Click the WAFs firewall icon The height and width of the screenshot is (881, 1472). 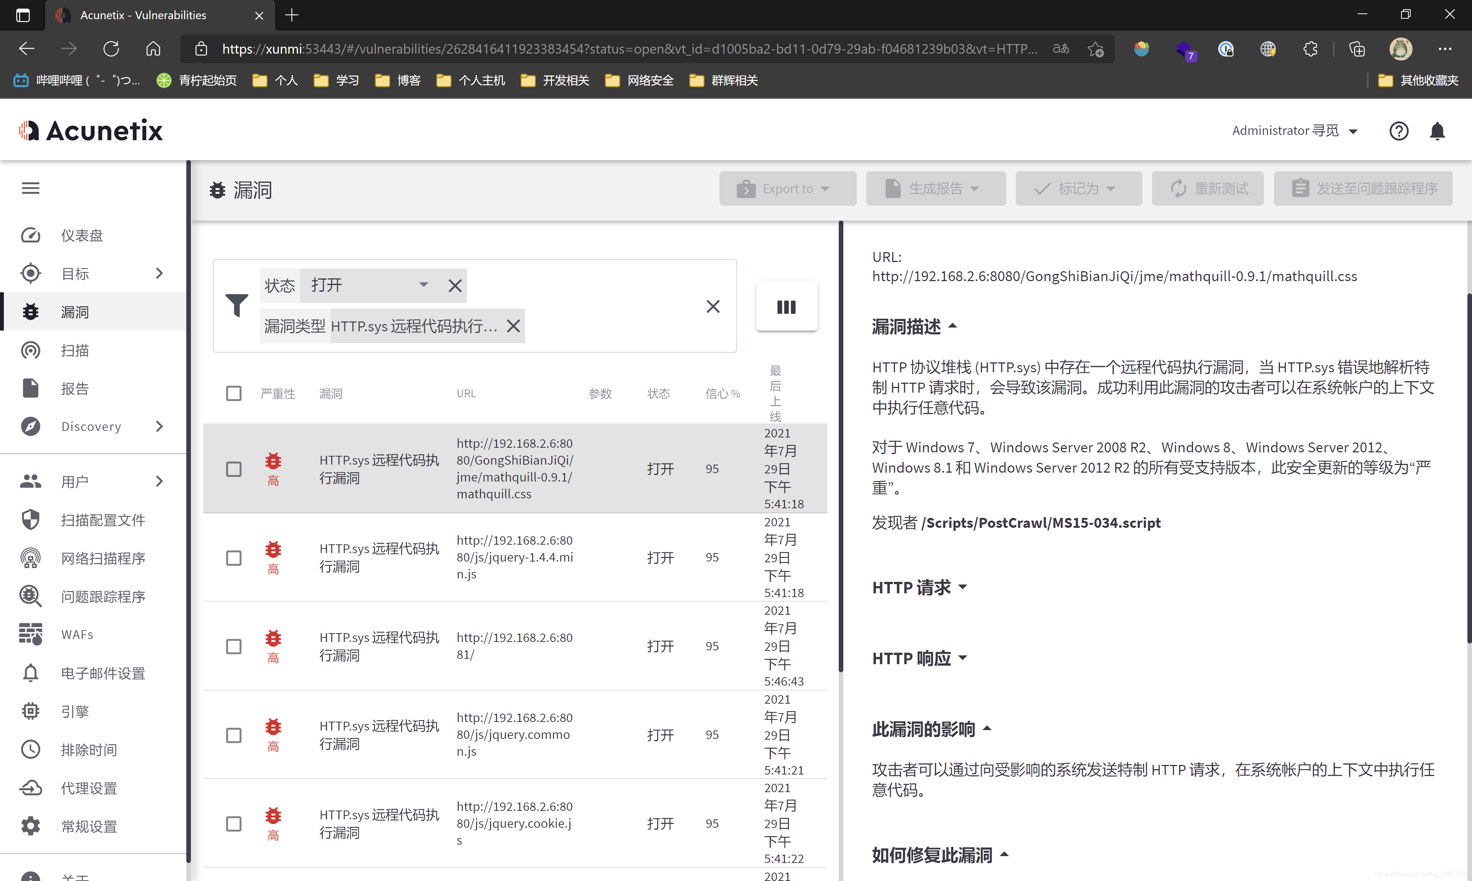click(30, 634)
